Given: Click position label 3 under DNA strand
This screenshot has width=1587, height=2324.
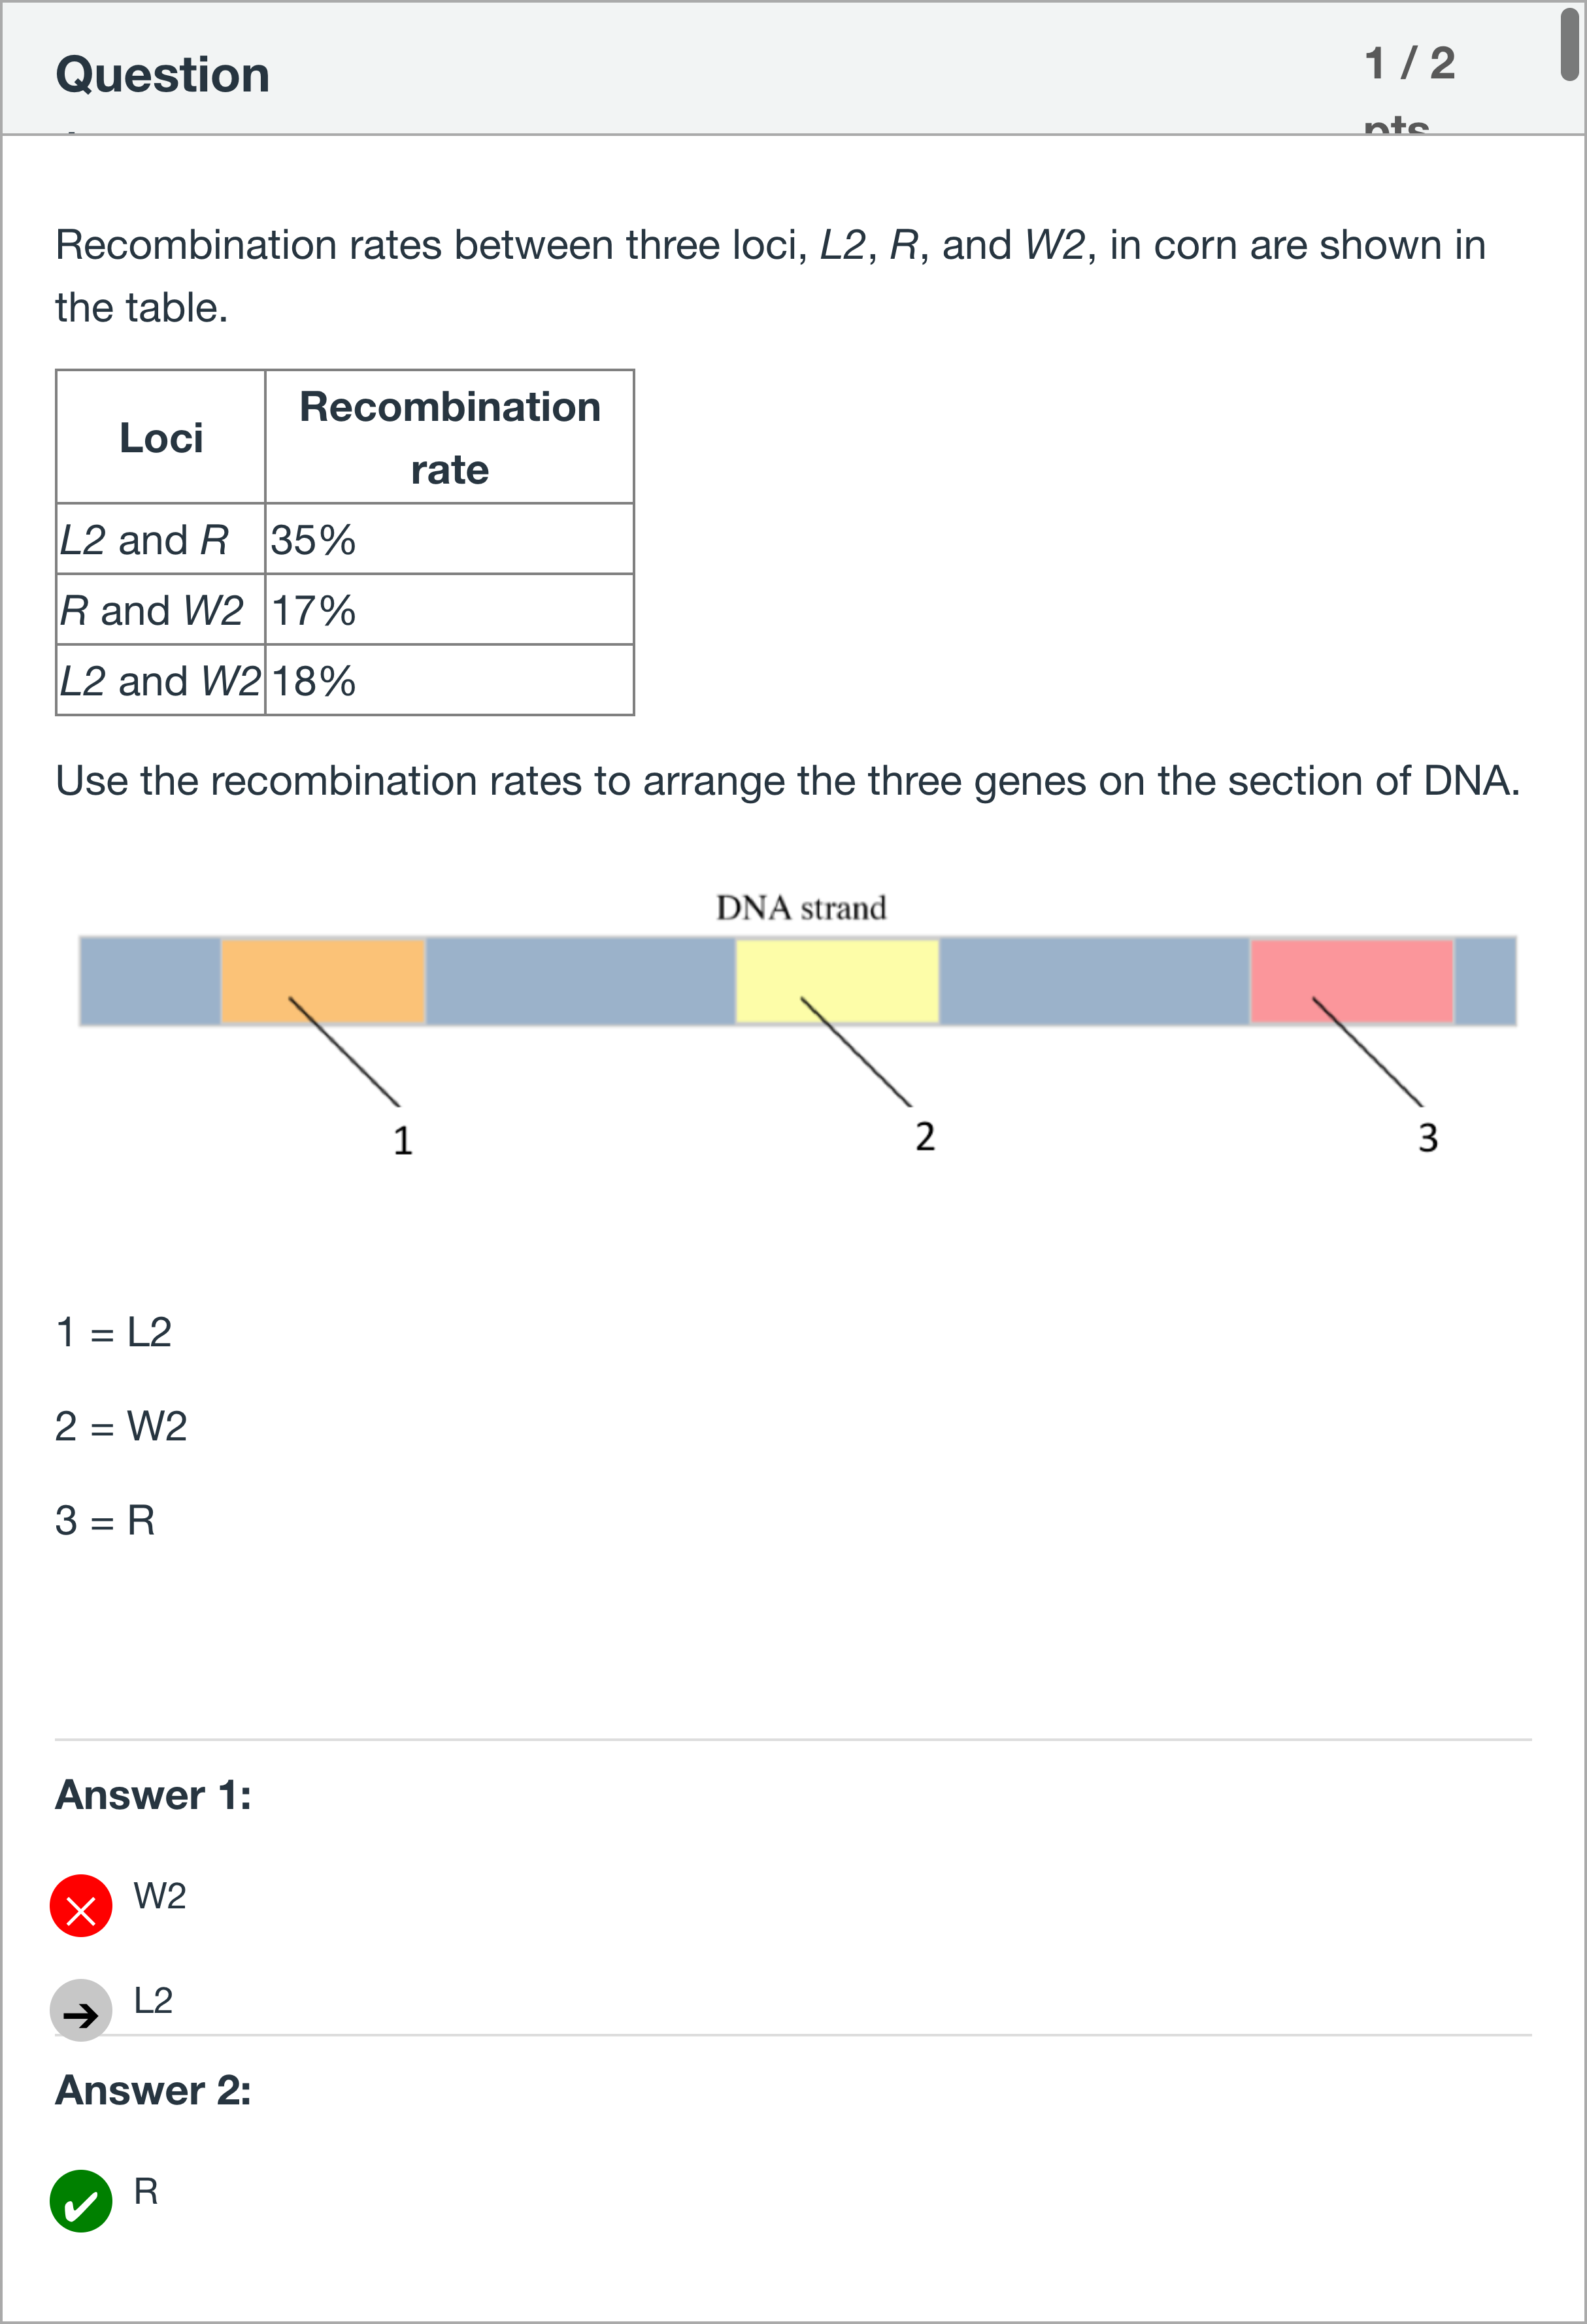Looking at the screenshot, I should click(1428, 1138).
